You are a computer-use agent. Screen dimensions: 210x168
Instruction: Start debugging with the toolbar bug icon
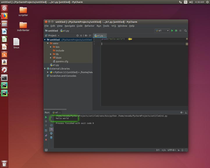click(x=176, y=31)
